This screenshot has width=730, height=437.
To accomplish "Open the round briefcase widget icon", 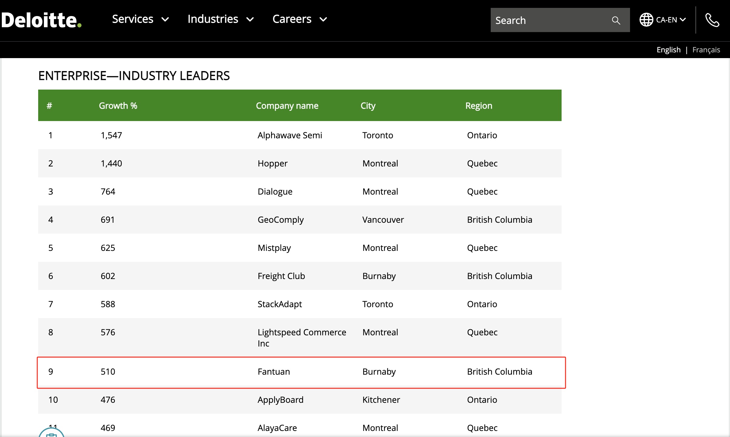I will [51, 432].
